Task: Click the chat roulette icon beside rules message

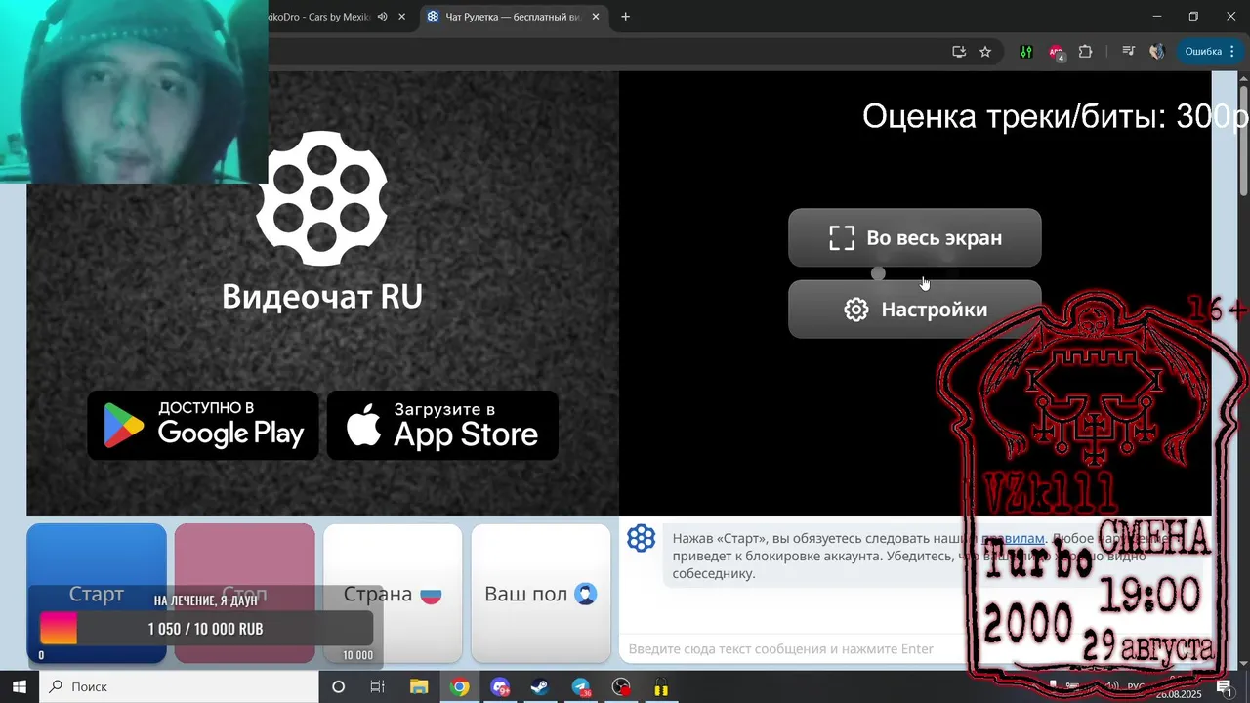Action: pyautogui.click(x=641, y=538)
